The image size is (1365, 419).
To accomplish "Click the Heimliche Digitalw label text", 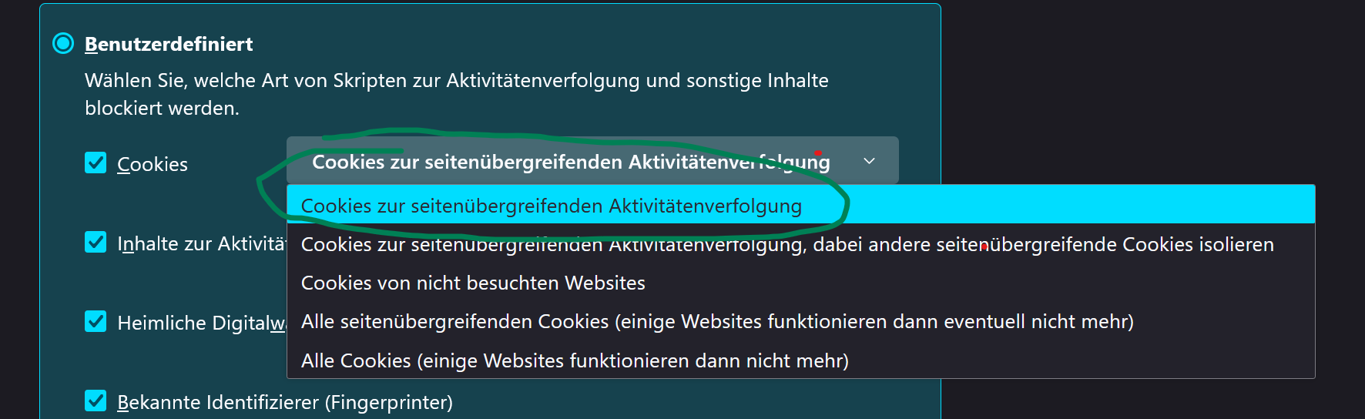I will (x=202, y=323).
